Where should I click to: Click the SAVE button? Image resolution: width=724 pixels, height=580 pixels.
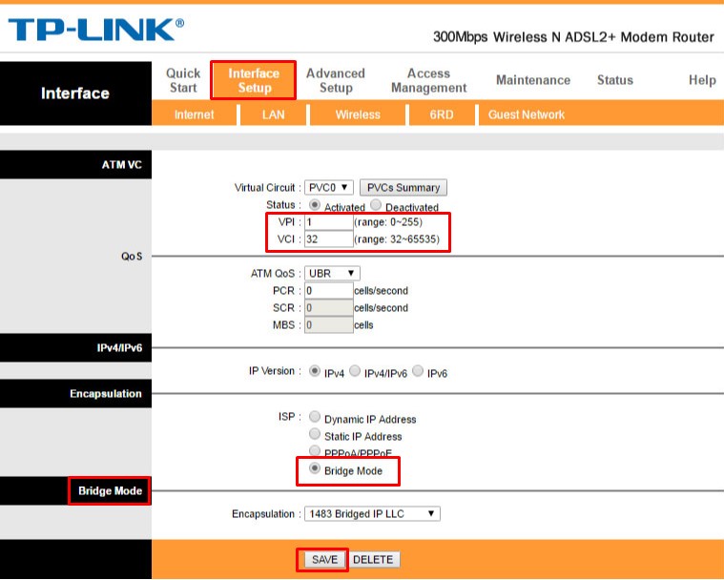tap(324, 560)
